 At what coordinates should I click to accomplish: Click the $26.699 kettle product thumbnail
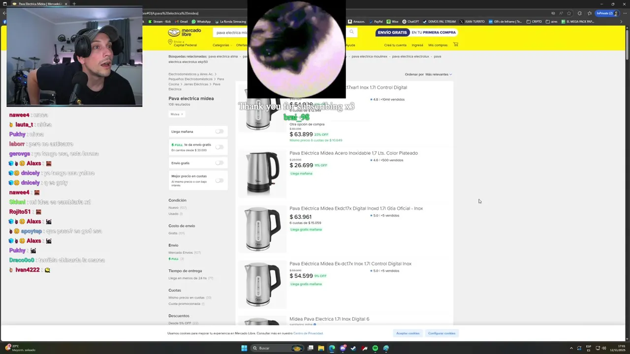(x=262, y=174)
